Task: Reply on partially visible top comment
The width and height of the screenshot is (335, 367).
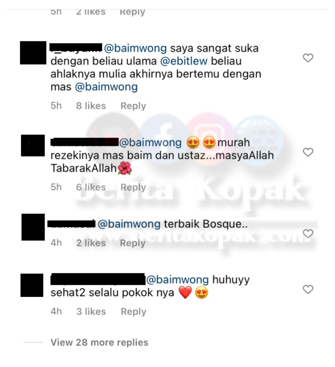Action: 133,12
